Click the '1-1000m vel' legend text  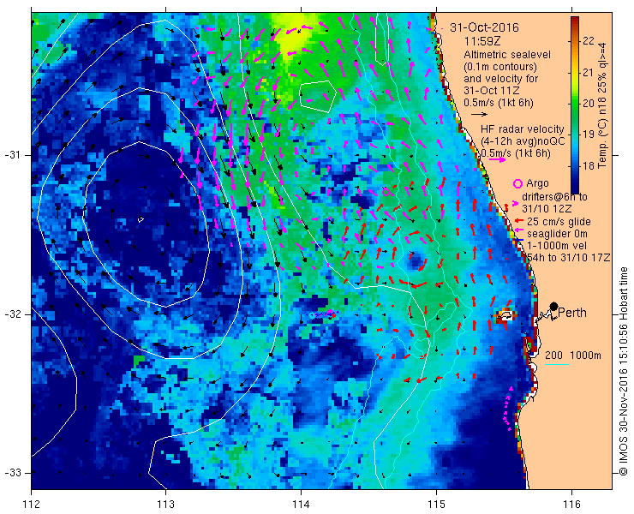pos(557,246)
